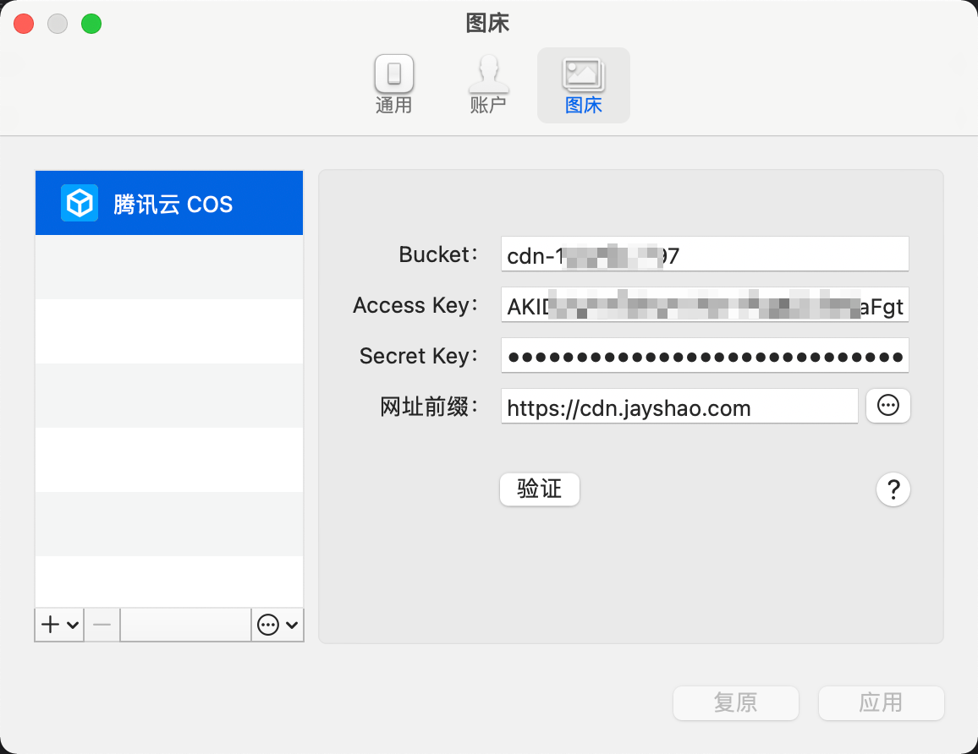Click the minus remove-service button
The image size is (978, 754).
pyautogui.click(x=102, y=625)
